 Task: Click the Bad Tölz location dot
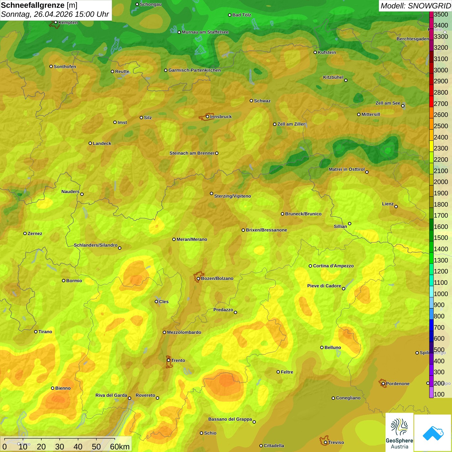point(230,15)
